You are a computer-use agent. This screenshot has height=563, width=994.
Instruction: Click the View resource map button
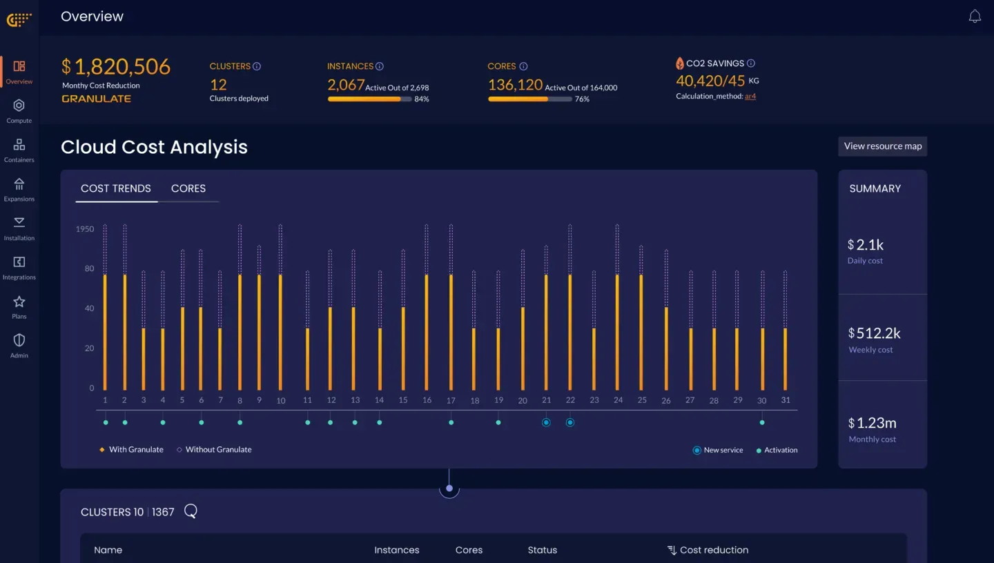883,146
